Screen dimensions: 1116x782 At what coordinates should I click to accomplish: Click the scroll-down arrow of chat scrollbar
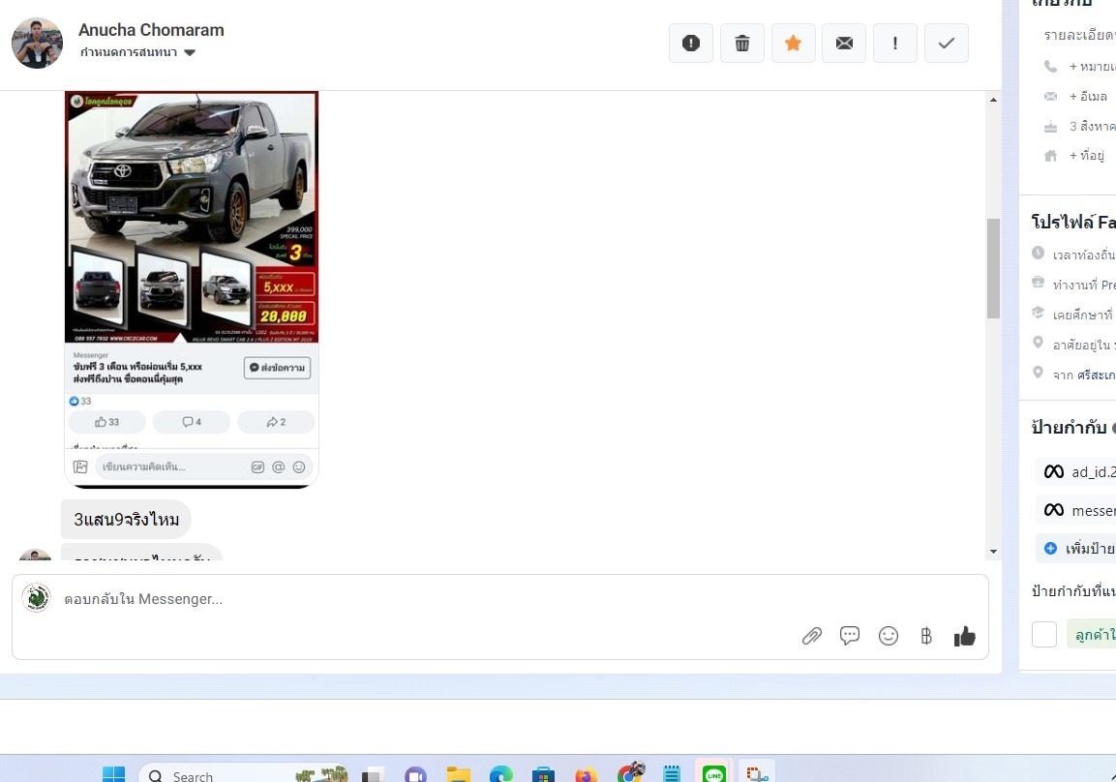[993, 552]
